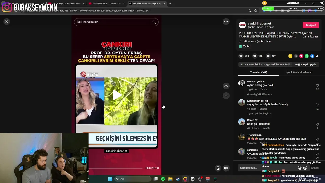Open Mehmet yıldırım's profile picture

(242, 83)
